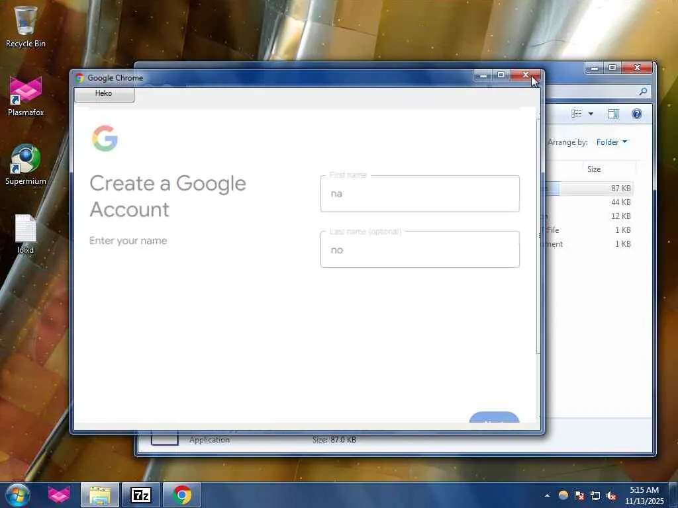
Task: Click the Explorer search magnifier icon
Action: [643, 91]
